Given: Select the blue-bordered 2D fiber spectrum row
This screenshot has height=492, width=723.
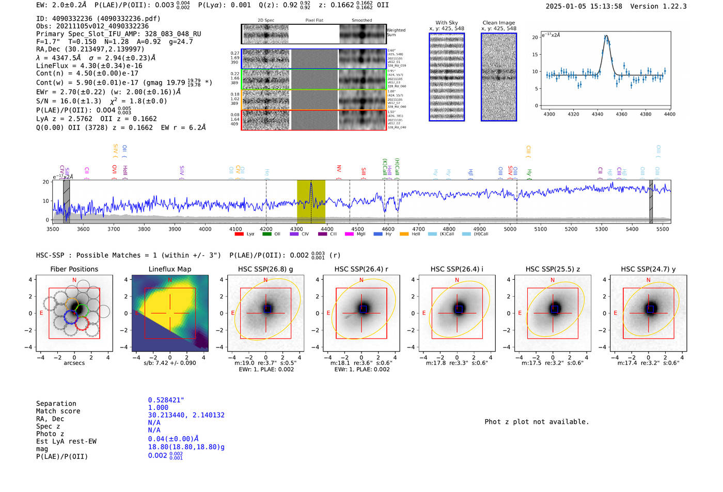Looking at the screenshot, I should tap(314, 59).
